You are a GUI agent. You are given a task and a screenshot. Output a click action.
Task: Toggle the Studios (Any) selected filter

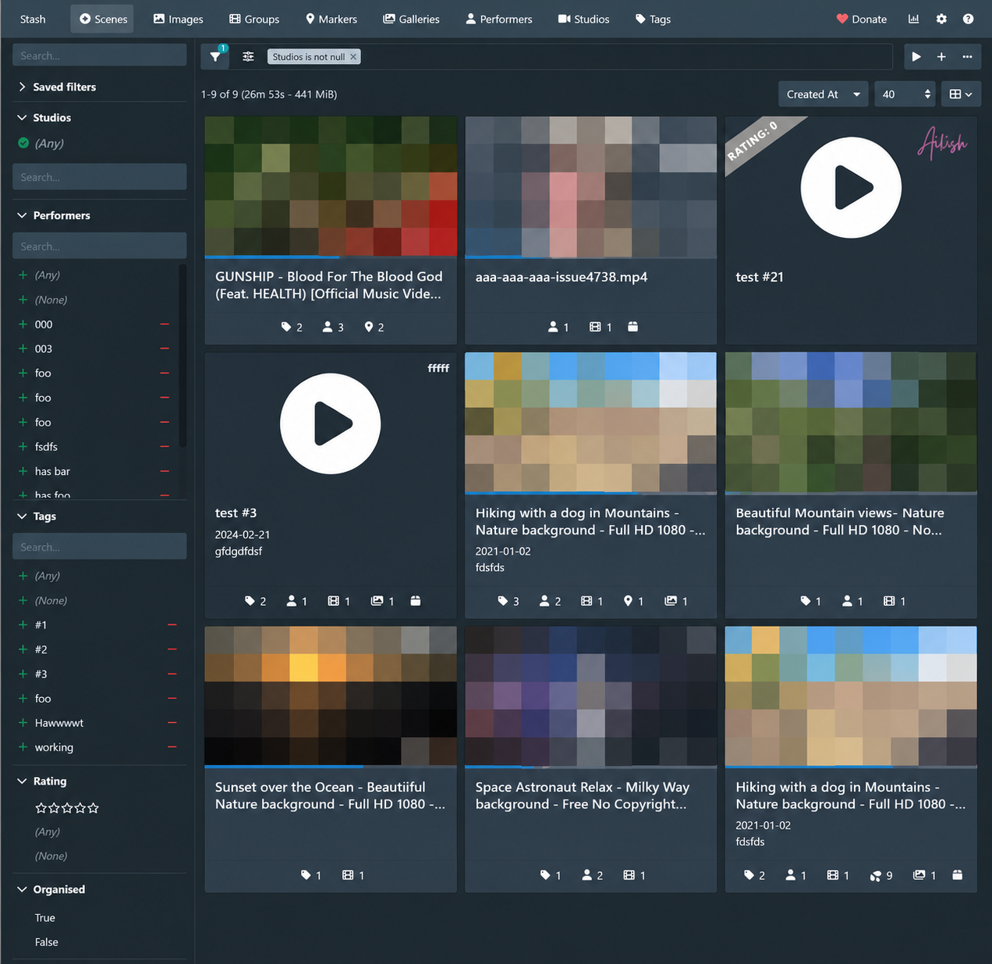tap(41, 144)
